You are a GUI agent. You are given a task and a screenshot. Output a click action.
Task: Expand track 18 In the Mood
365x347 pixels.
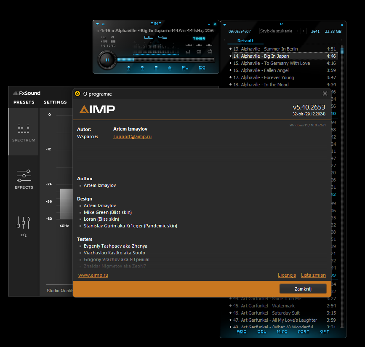(x=230, y=85)
